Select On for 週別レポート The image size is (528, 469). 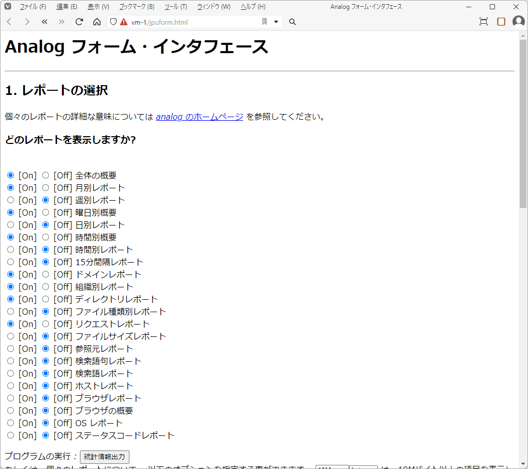click(10, 200)
